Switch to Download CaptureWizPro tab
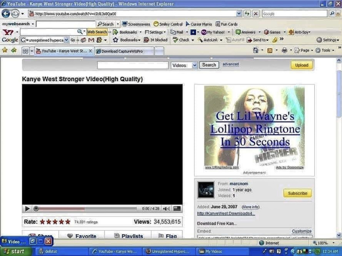Viewport: 342px width, 256px height. coord(124,51)
